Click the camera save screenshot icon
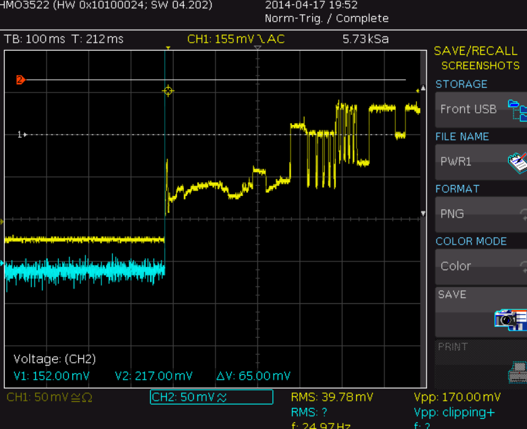 (x=511, y=320)
